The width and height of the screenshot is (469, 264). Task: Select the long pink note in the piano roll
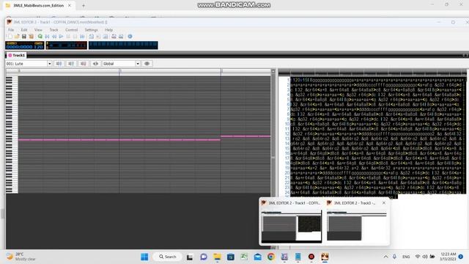pyautogui.click(x=119, y=140)
